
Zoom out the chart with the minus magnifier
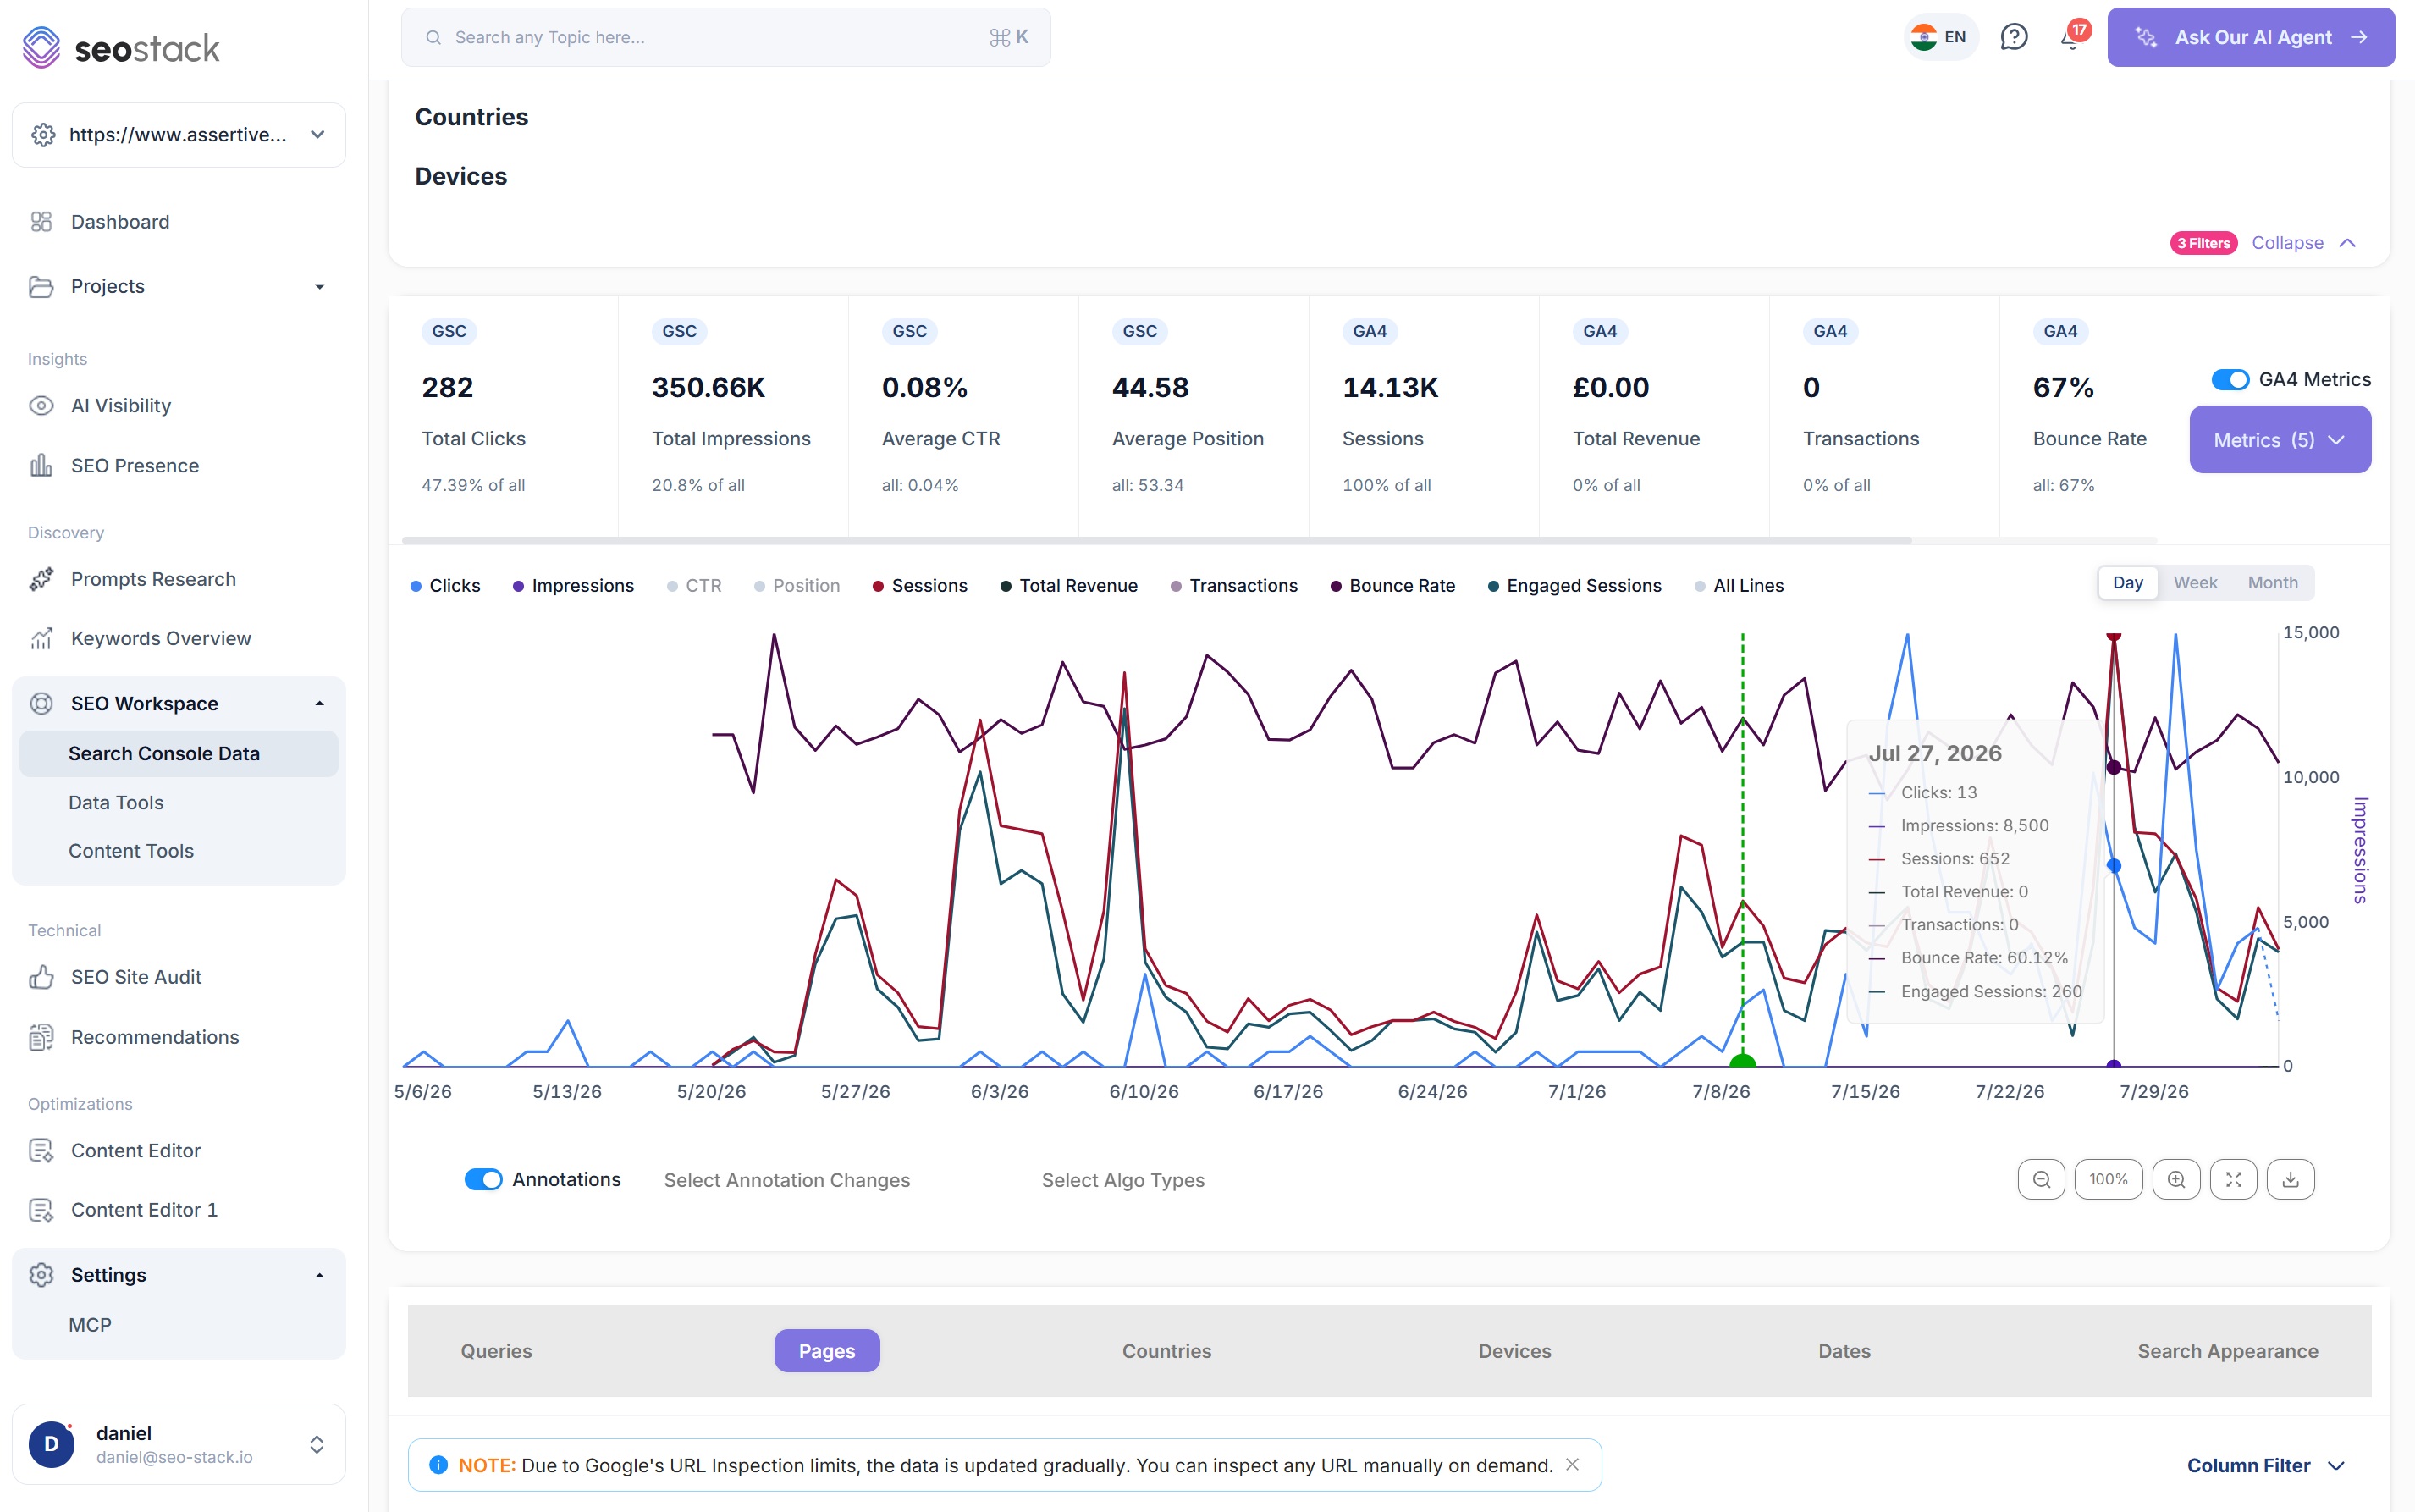click(x=2041, y=1180)
